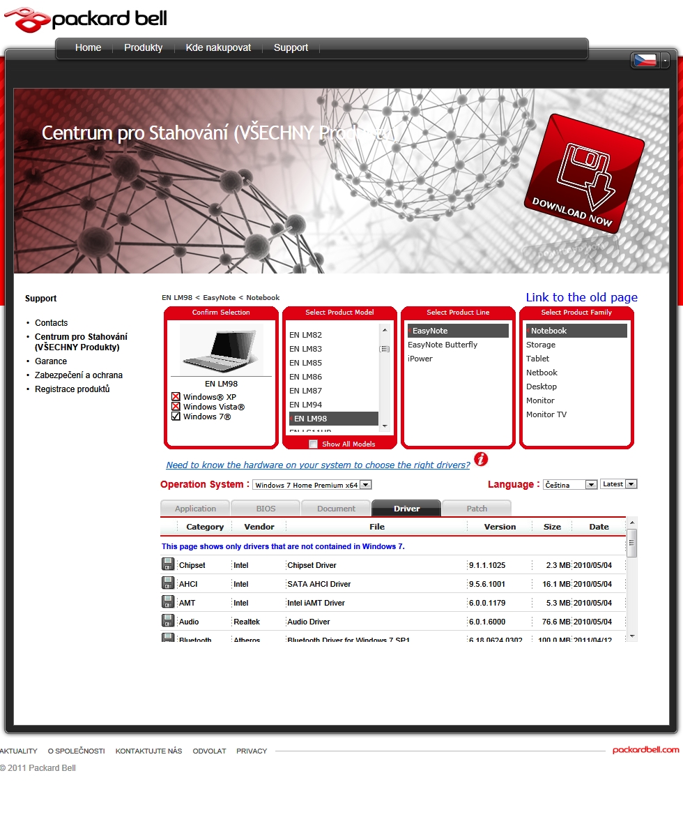683x817 pixels.
Task: Select model EN LM87
Action: [x=305, y=391]
